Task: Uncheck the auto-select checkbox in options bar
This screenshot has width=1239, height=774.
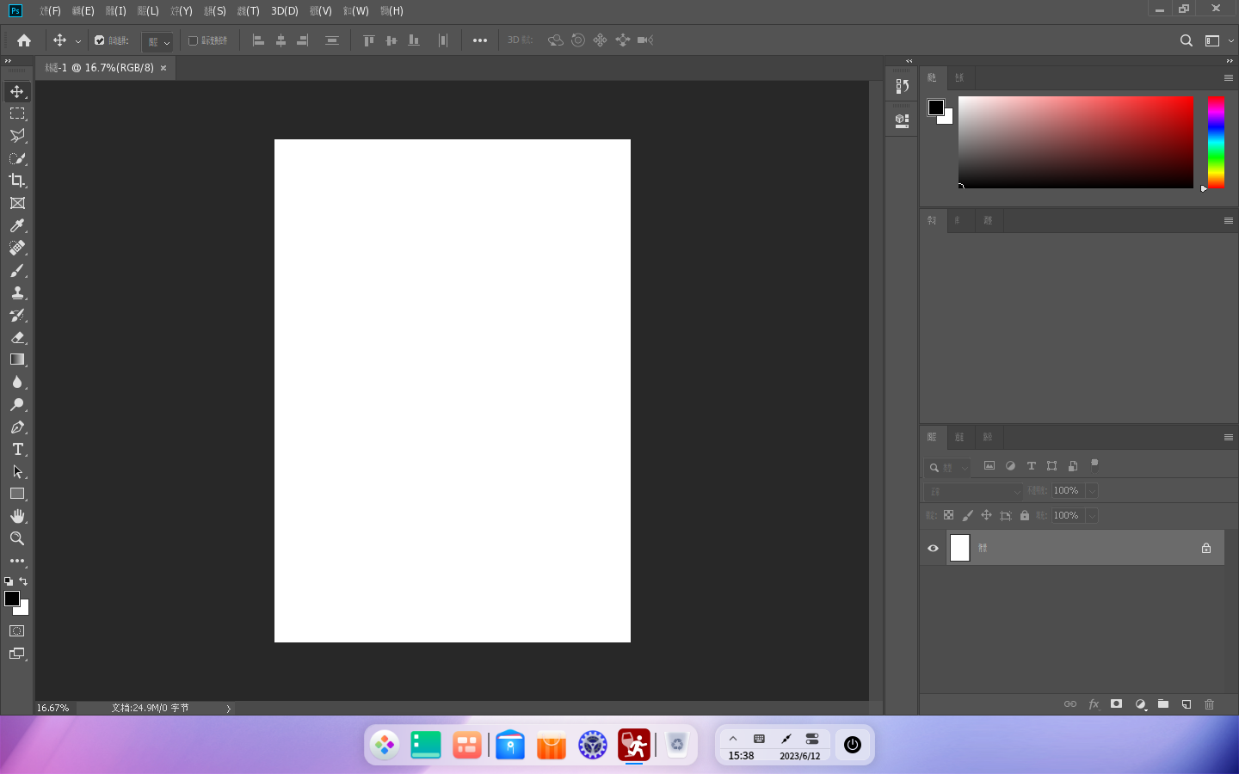Action: pyautogui.click(x=100, y=40)
